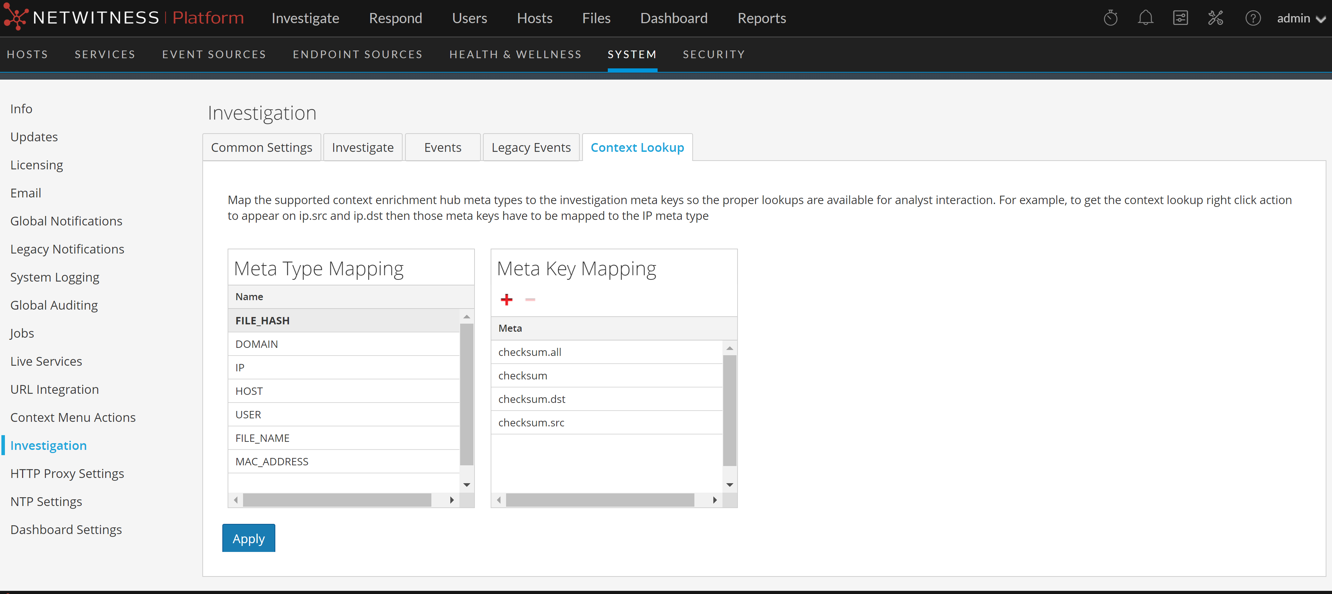The image size is (1332, 594).
Task: Click the preferences panel icon in header
Action: 1180,18
